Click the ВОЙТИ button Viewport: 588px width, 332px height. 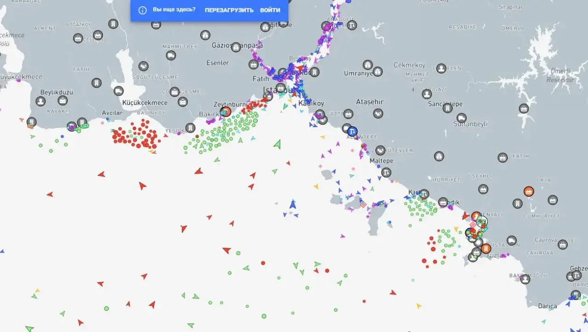[x=270, y=10]
